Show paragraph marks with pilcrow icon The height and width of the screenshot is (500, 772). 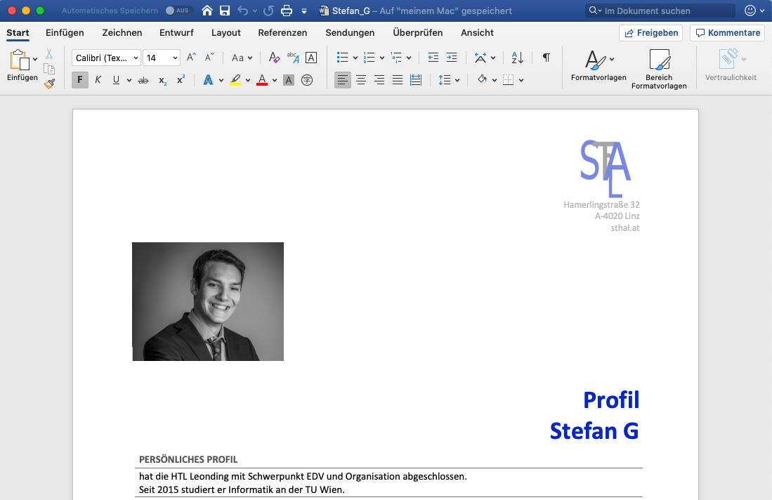pyautogui.click(x=546, y=58)
